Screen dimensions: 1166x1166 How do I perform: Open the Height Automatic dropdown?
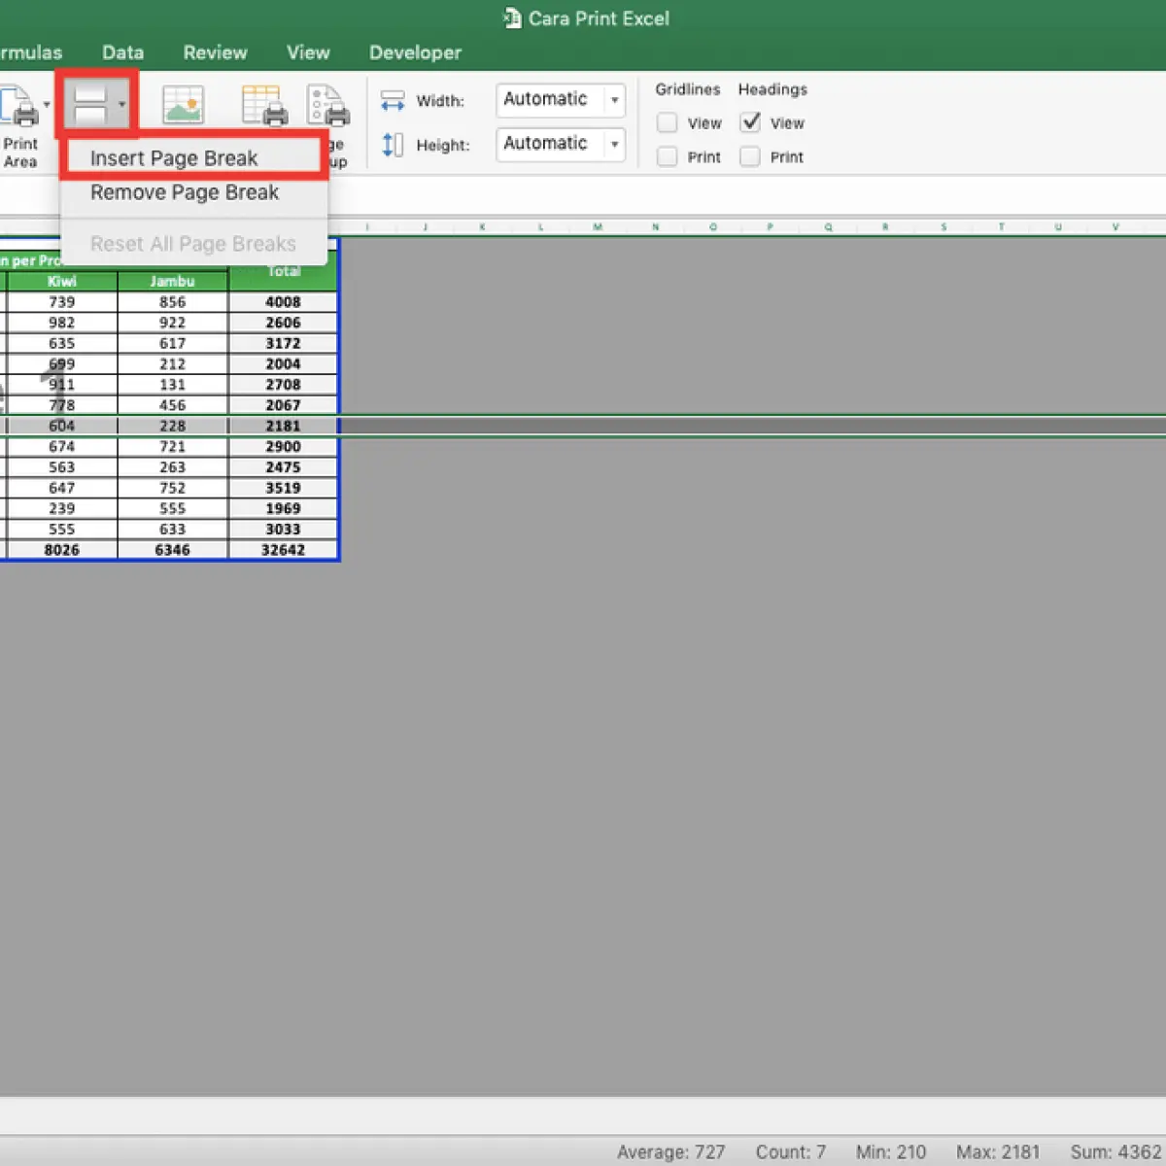coord(561,144)
